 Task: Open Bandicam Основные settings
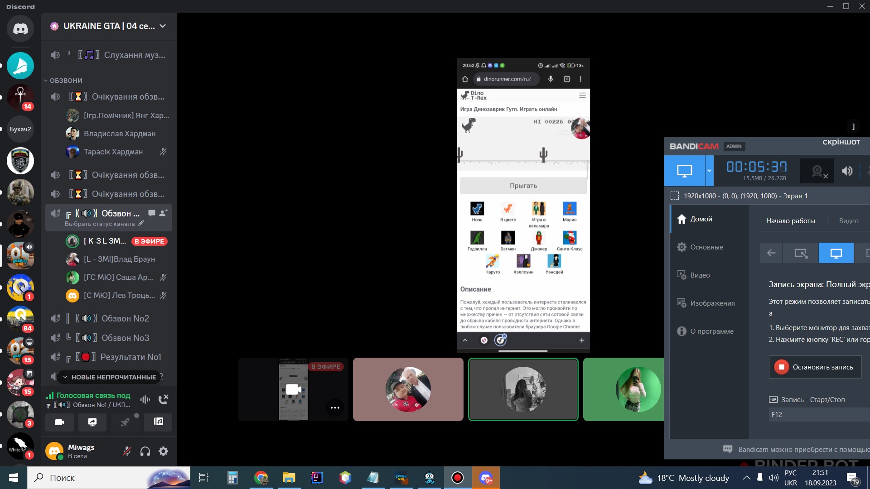(706, 247)
